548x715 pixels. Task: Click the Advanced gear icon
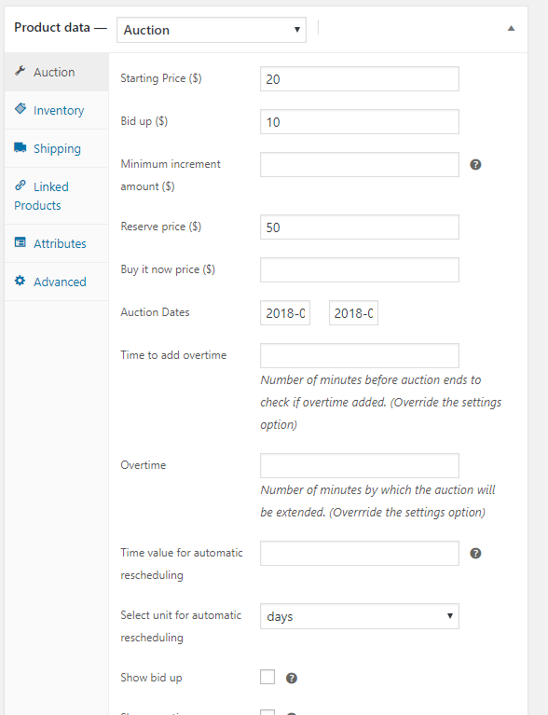point(21,281)
